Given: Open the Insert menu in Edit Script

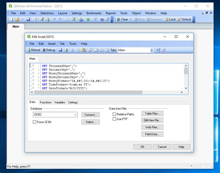Looking at the screenshot, I should (52, 44).
